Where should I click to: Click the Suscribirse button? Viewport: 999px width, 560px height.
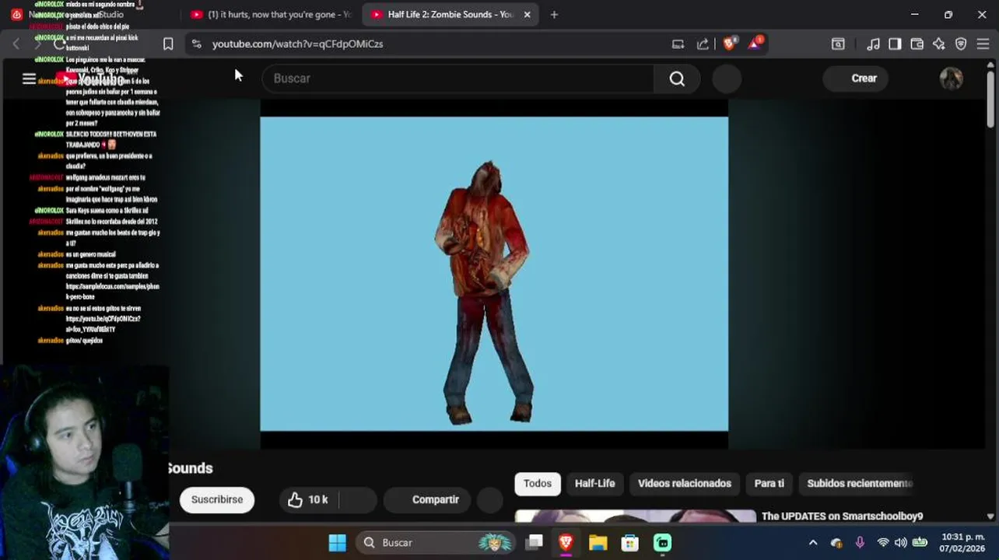coord(217,500)
